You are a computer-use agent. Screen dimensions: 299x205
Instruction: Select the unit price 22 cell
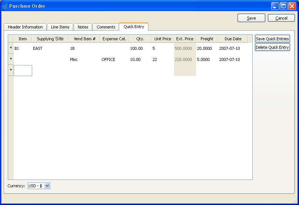[163, 59]
